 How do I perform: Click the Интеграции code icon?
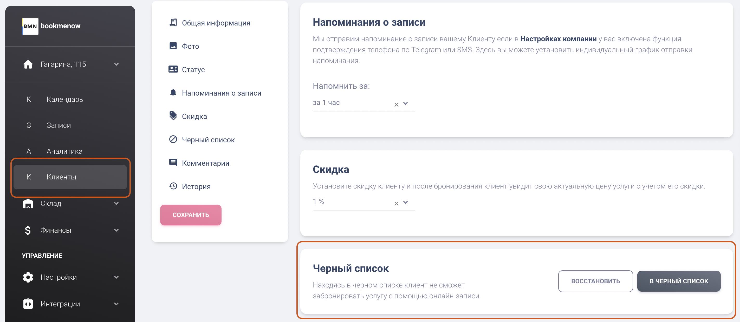pyautogui.click(x=28, y=304)
